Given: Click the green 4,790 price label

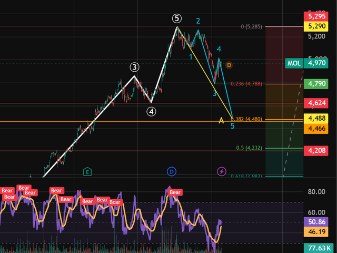Looking at the screenshot, I should pos(316,84).
